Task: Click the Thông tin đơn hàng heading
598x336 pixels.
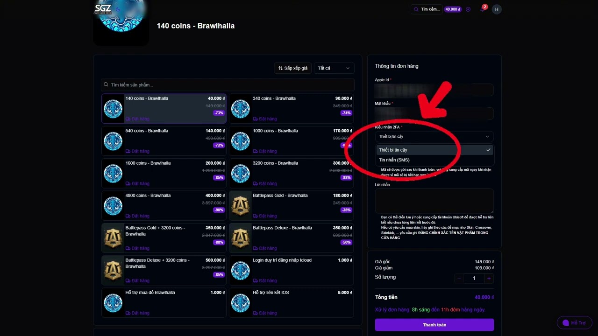Action: pos(397,66)
